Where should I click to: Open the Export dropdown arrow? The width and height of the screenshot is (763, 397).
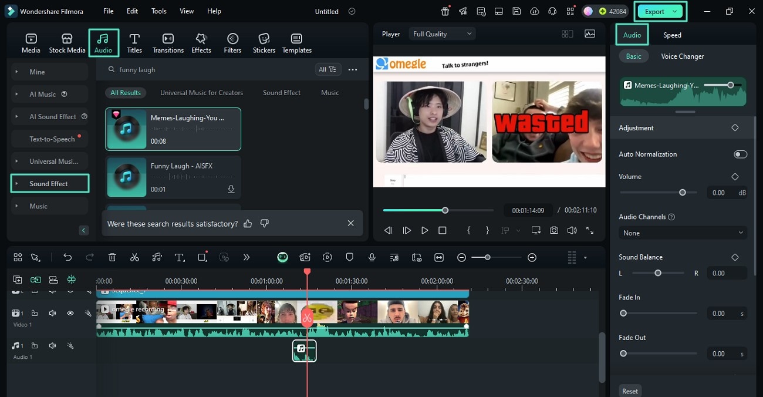click(675, 11)
